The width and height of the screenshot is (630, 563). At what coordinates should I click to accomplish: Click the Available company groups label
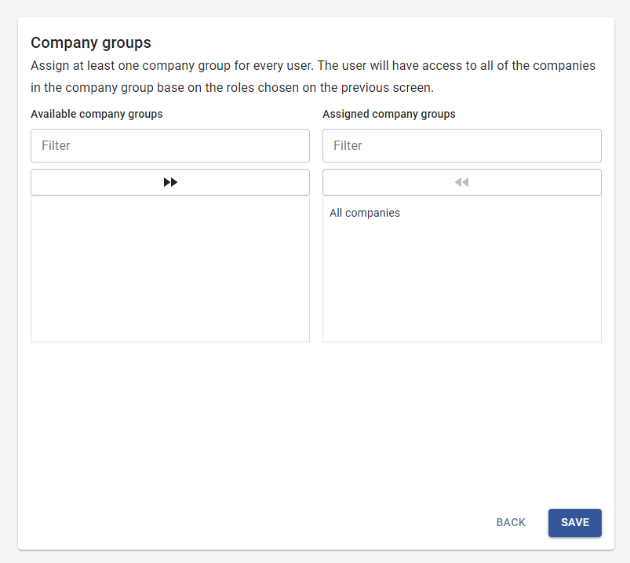coord(97,114)
